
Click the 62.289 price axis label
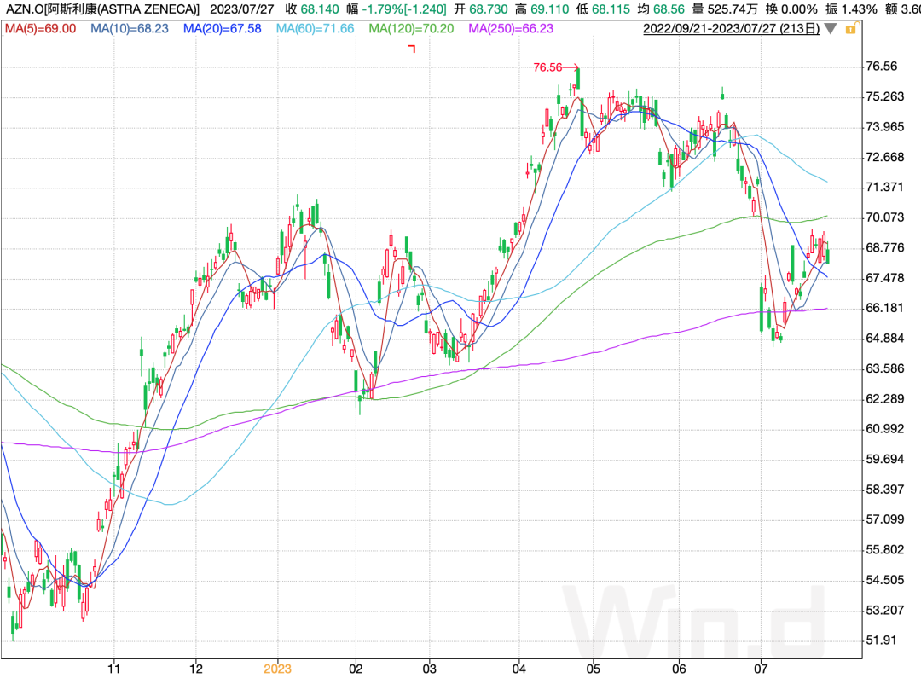click(885, 399)
